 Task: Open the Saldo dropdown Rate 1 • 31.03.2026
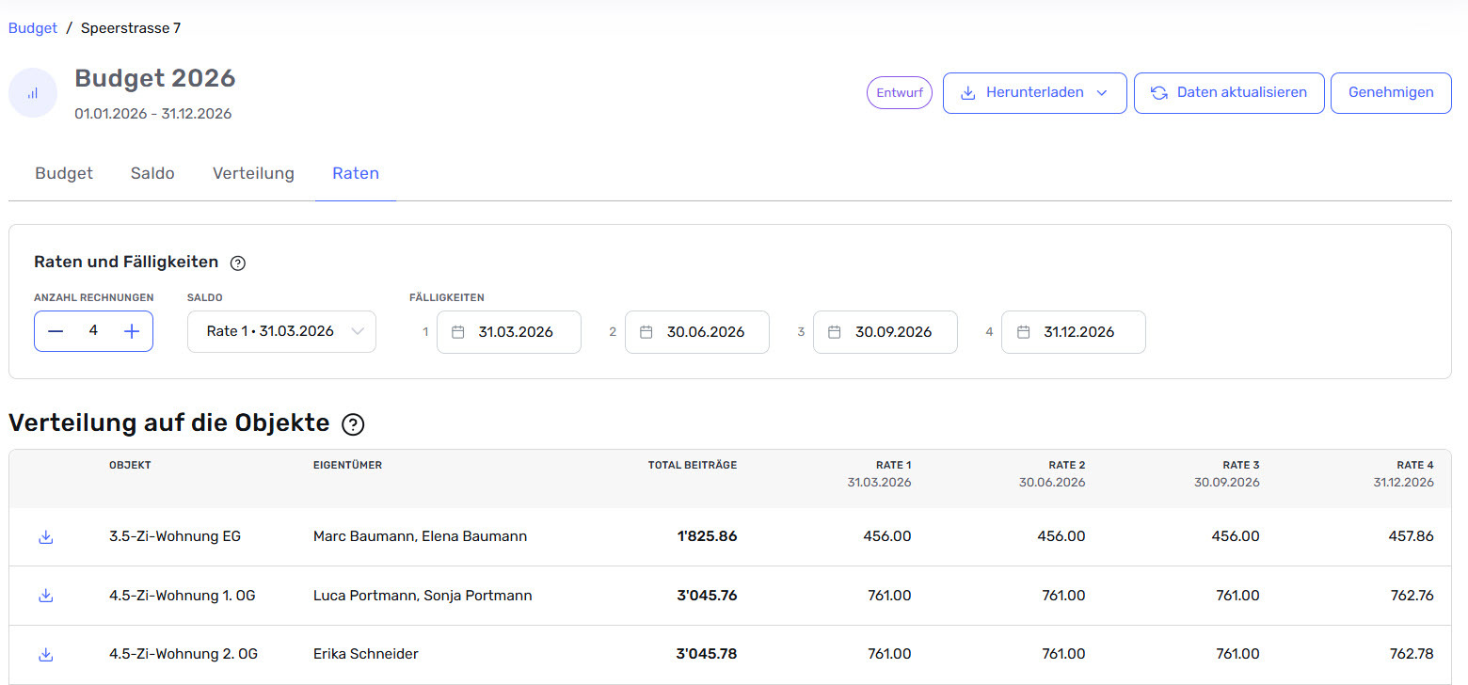(x=281, y=332)
